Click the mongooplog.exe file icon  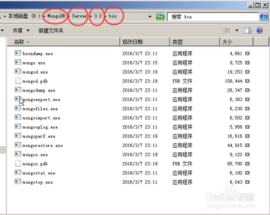pos(18,127)
